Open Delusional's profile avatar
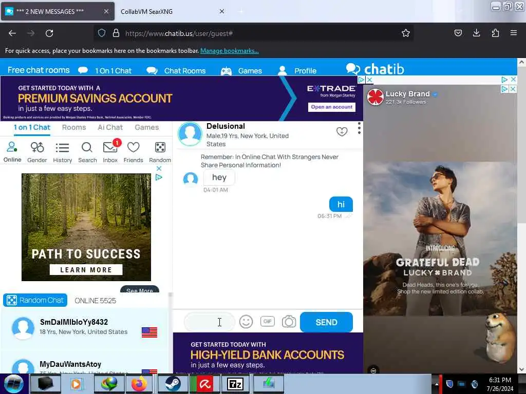The width and height of the screenshot is (526, 394). [x=190, y=134]
